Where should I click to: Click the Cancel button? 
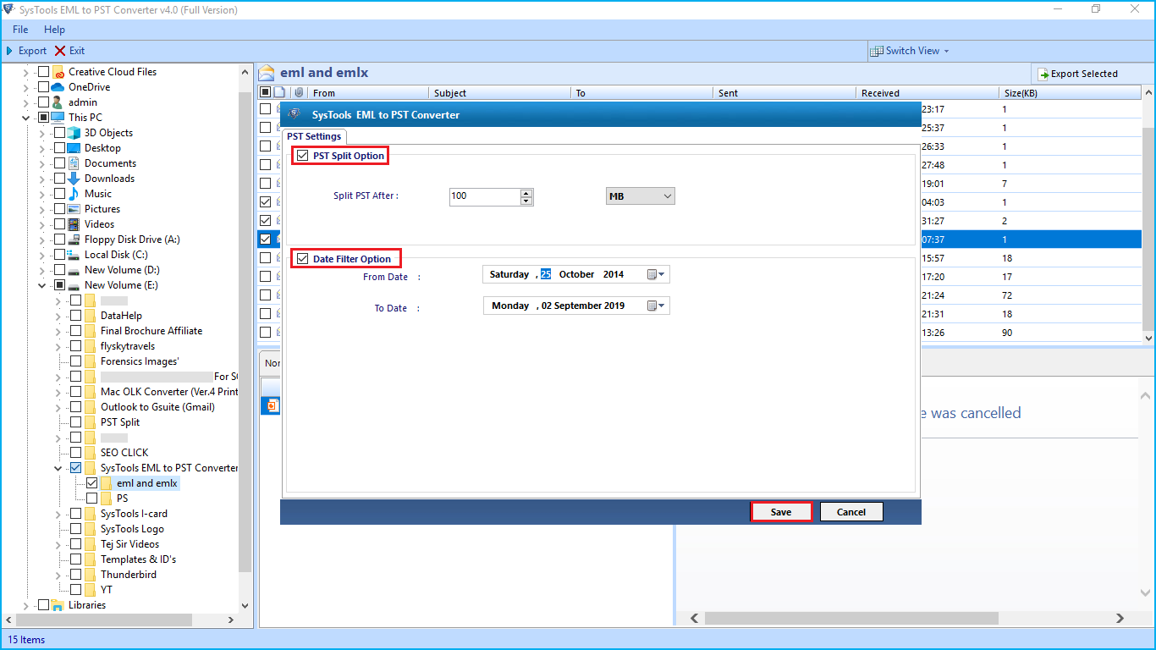point(851,512)
